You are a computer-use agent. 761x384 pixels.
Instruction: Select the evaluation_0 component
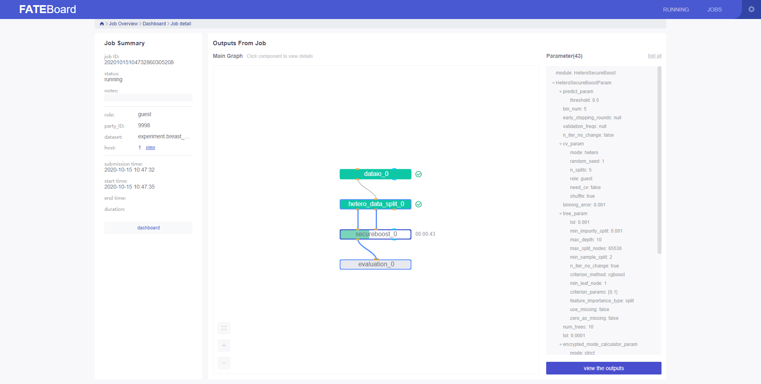[x=375, y=264]
